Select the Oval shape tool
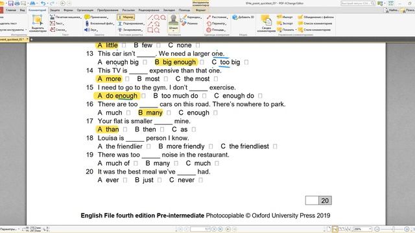 click(157, 17)
